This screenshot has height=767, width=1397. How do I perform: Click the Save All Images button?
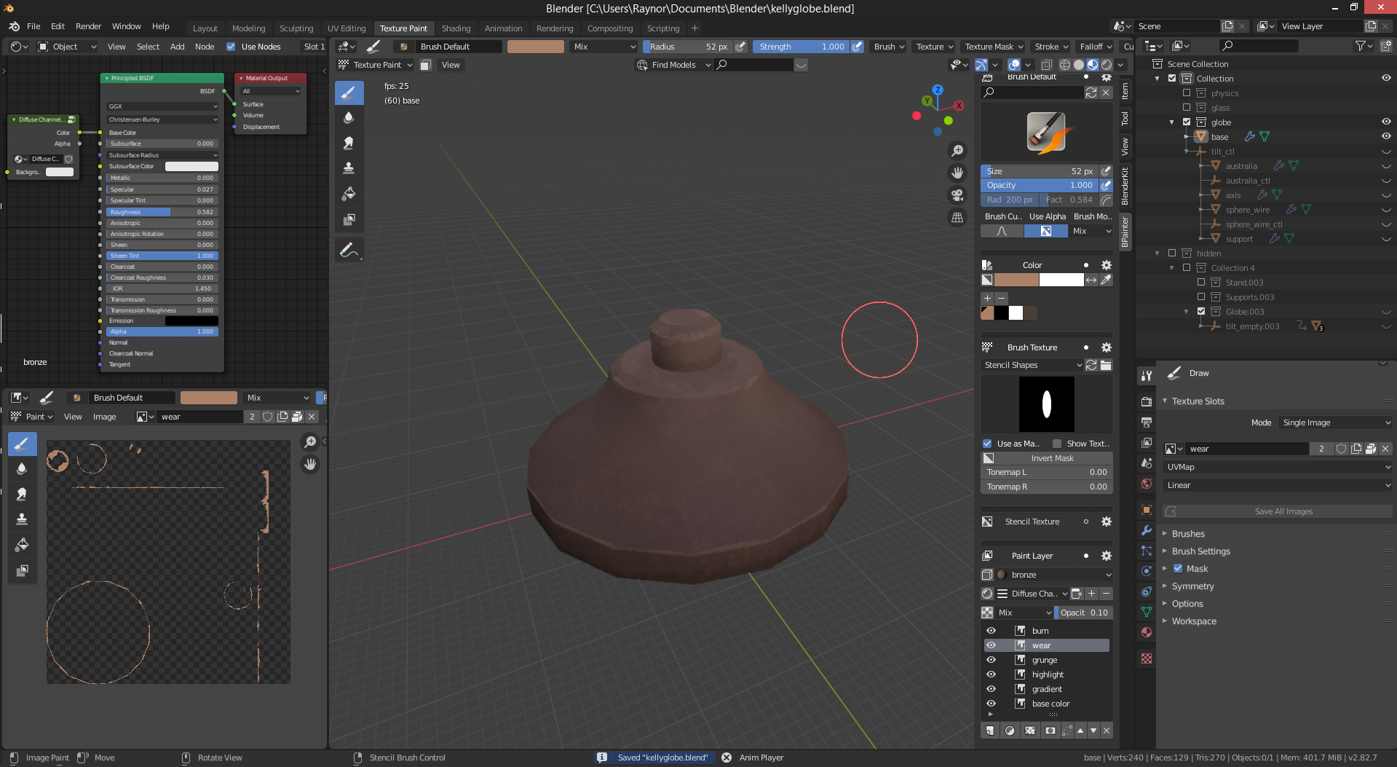click(x=1283, y=511)
